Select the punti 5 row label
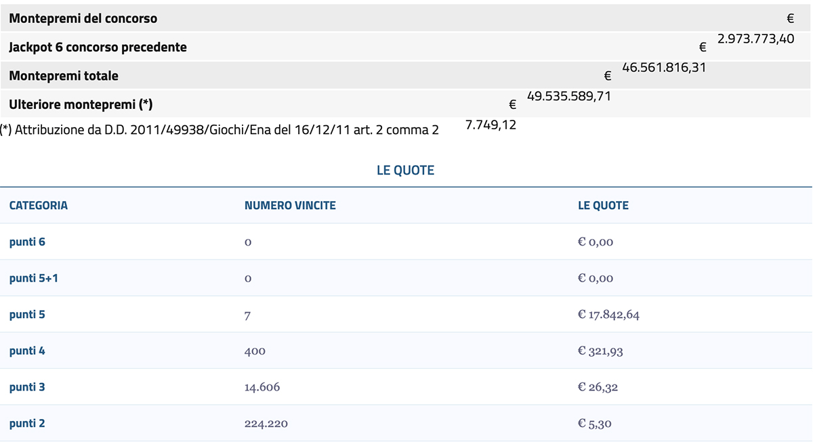This screenshot has height=444, width=813. tap(27, 315)
